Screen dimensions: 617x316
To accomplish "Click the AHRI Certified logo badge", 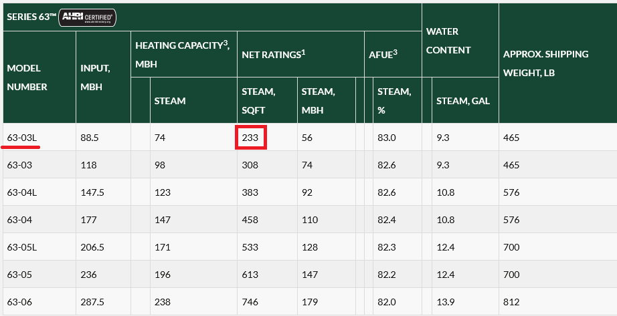I will 88,17.
